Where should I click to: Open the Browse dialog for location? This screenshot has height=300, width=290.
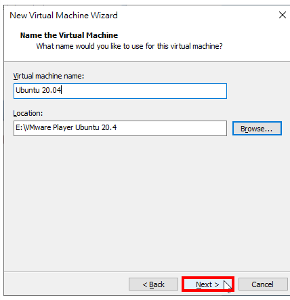click(257, 129)
